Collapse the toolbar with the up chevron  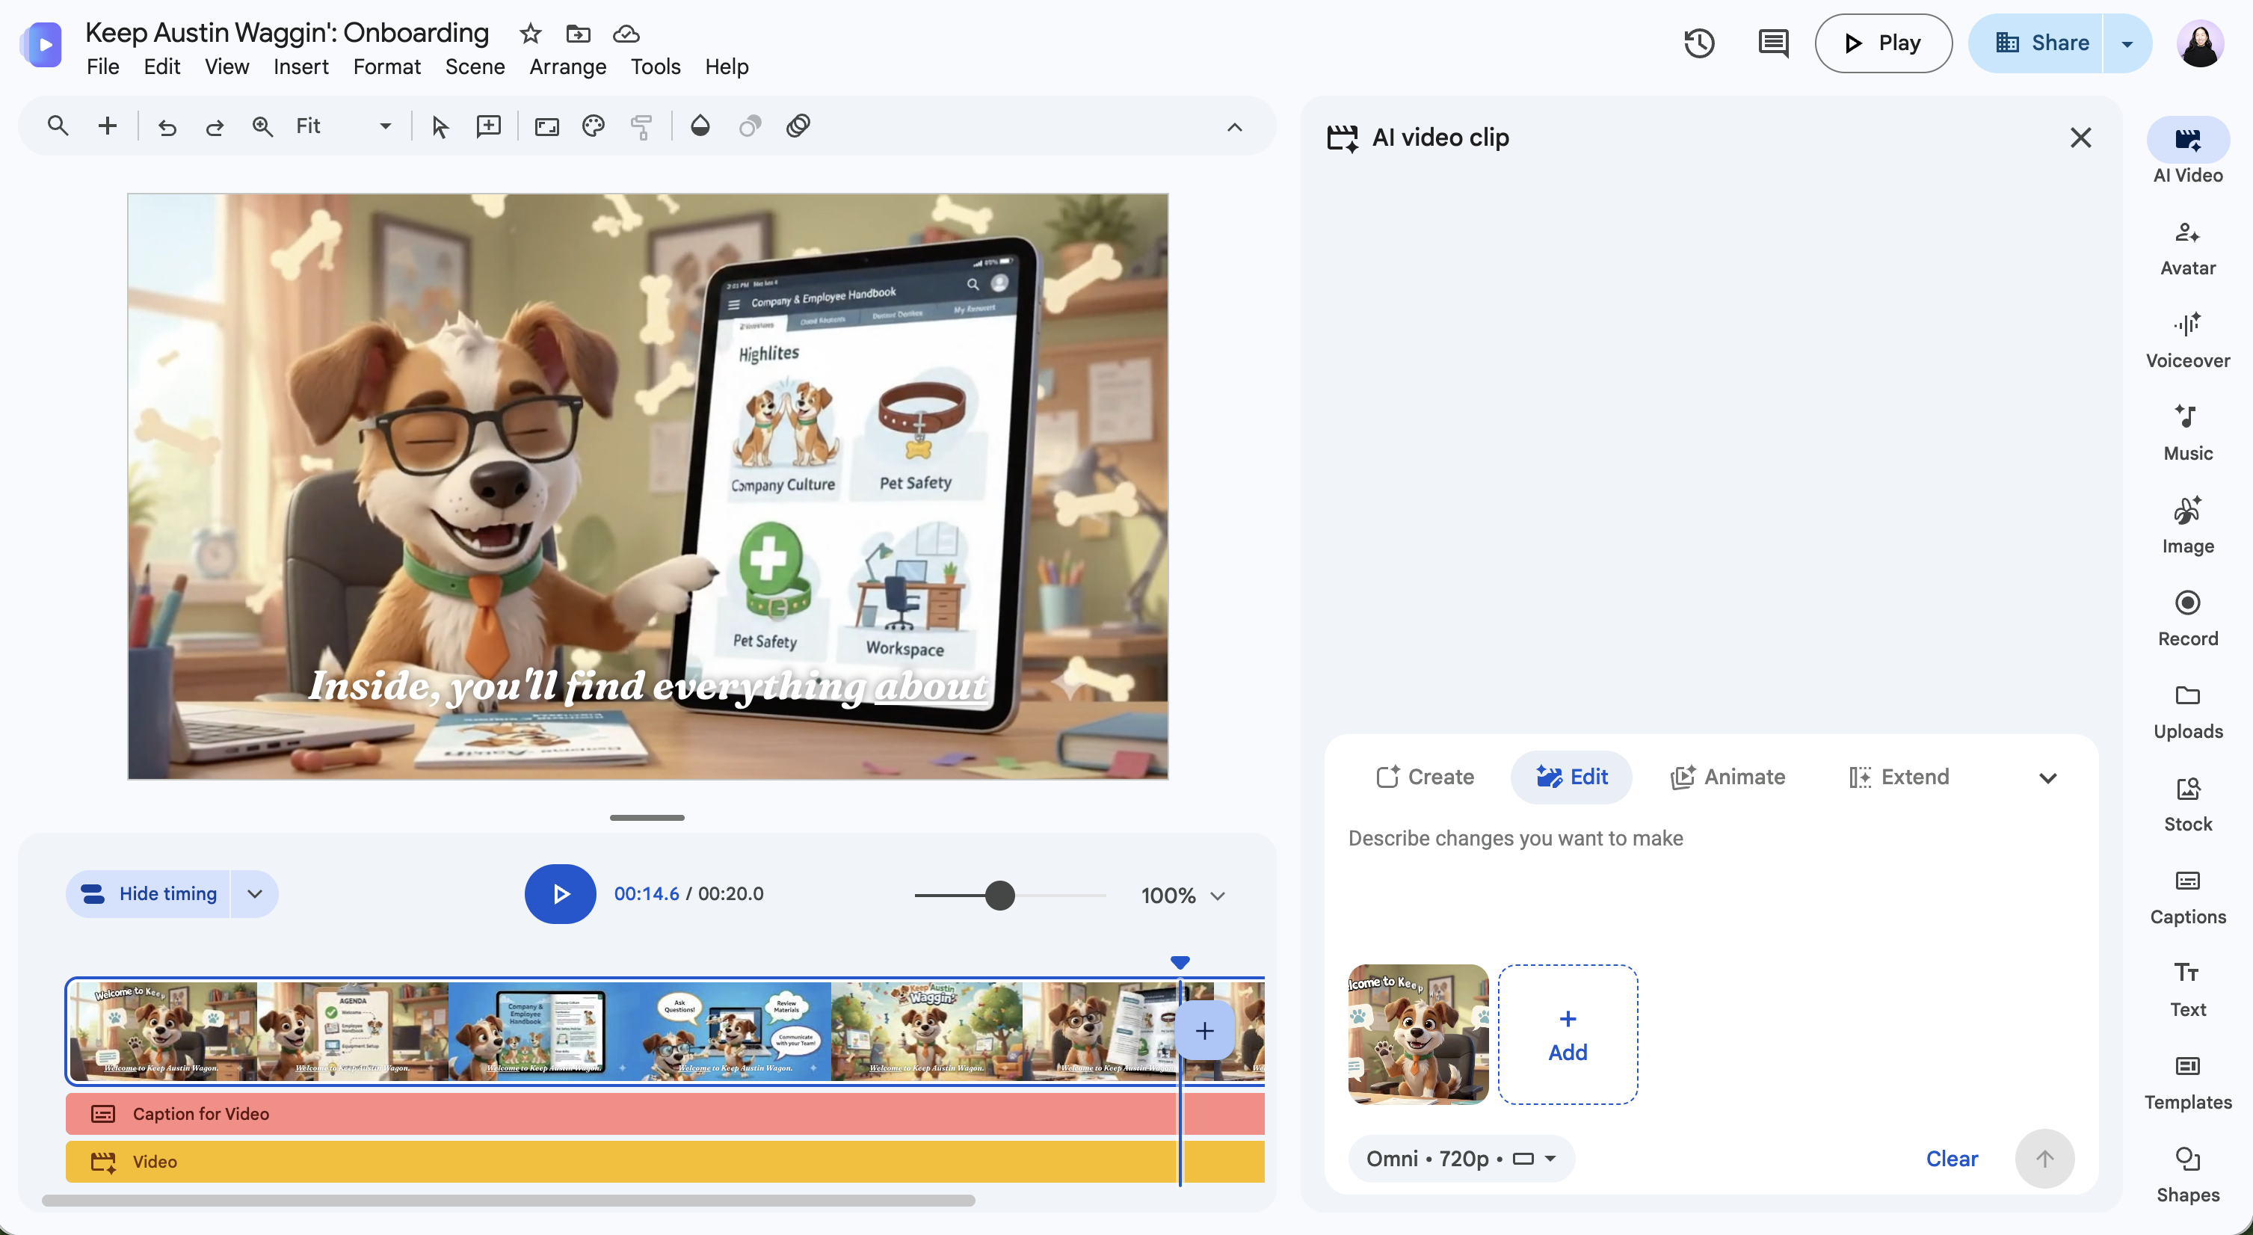[x=1234, y=127]
